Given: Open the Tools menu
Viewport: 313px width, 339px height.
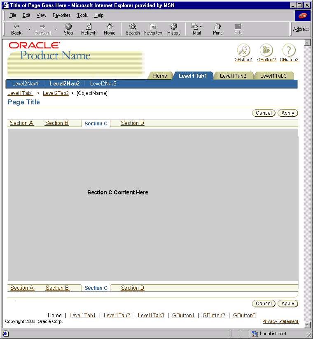Looking at the screenshot, I should 82,15.
